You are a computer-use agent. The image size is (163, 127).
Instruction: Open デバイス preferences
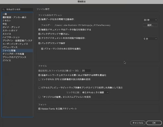point(17,60)
